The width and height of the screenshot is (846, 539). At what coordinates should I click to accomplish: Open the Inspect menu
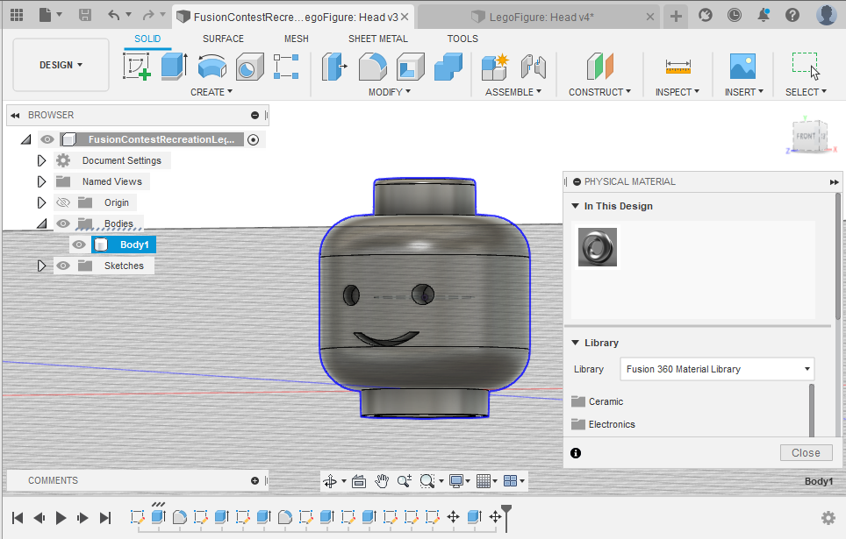678,92
